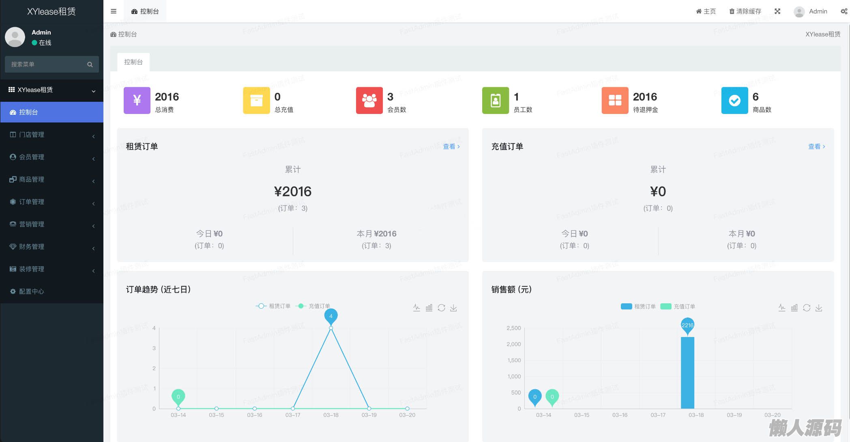Click the 清除缓存 button in the header

tap(745, 11)
